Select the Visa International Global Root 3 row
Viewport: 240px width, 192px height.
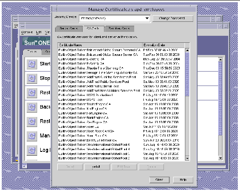pyautogui.click(x=121, y=154)
